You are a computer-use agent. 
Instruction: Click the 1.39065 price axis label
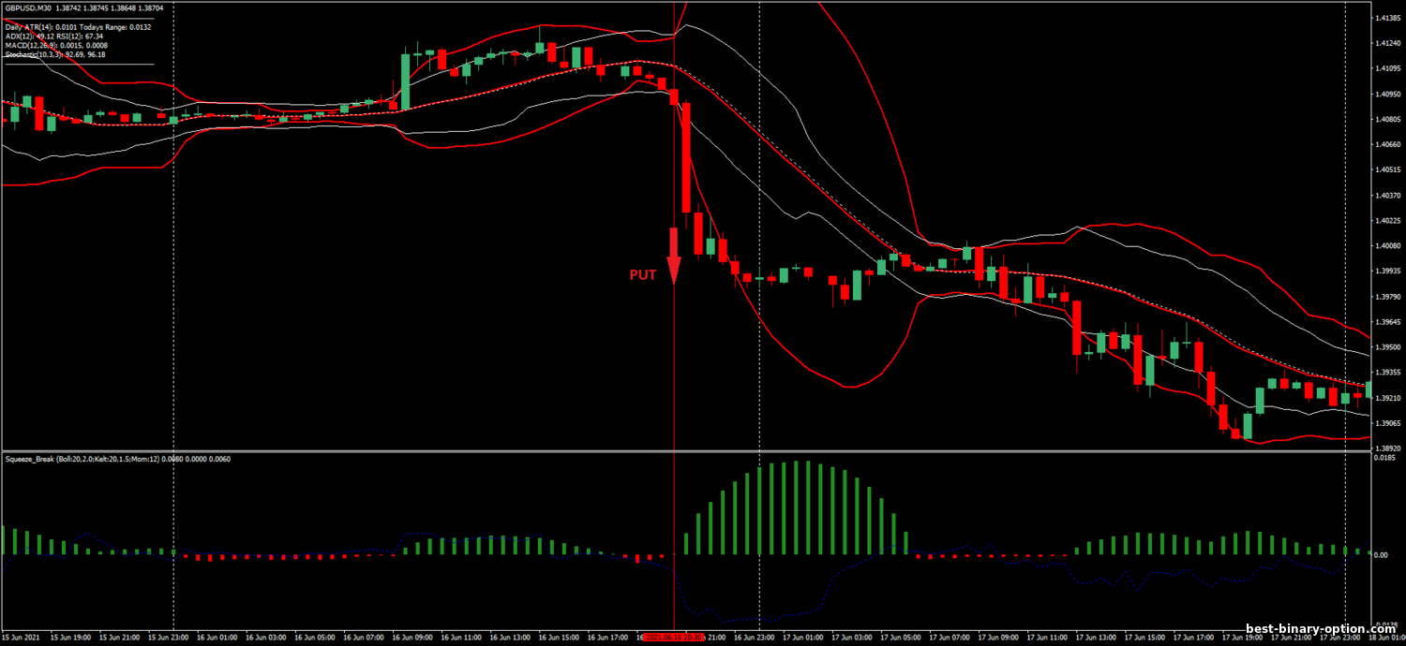(1387, 422)
